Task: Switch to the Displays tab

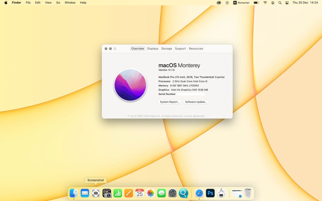Action: (153, 49)
